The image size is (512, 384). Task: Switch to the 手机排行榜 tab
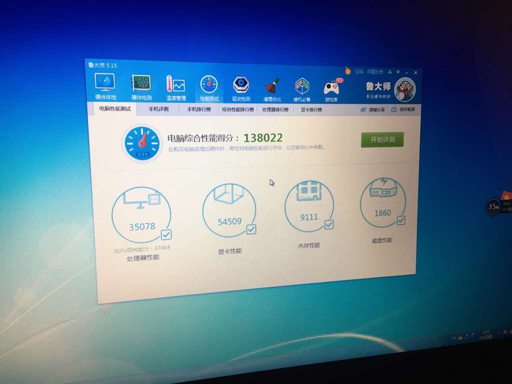[199, 109]
